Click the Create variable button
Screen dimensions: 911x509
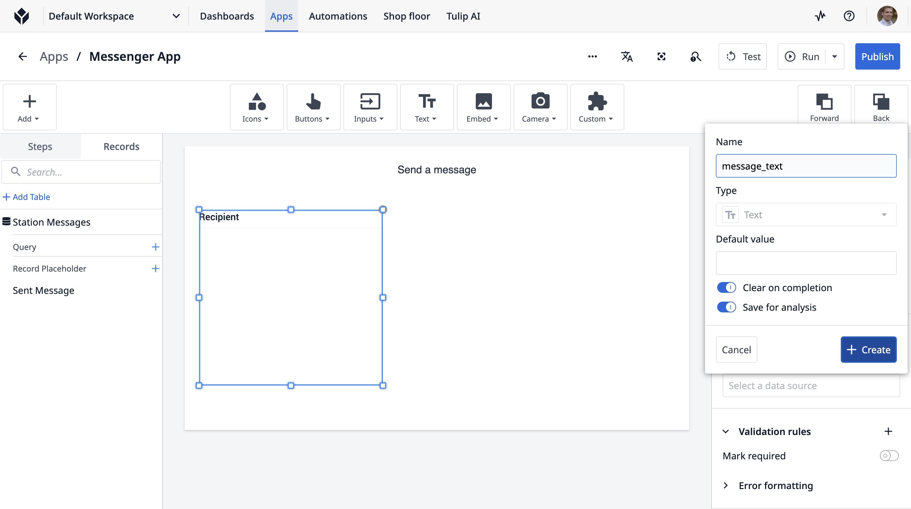coord(868,350)
